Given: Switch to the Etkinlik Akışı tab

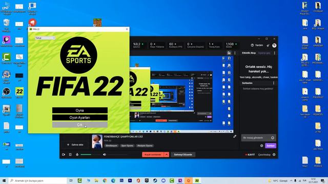Looking at the screenshot, I should point(249,53).
